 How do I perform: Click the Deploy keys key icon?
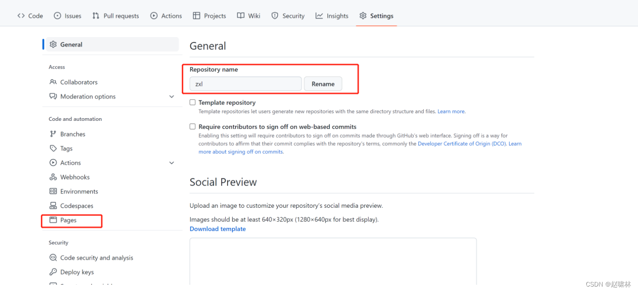(x=53, y=272)
